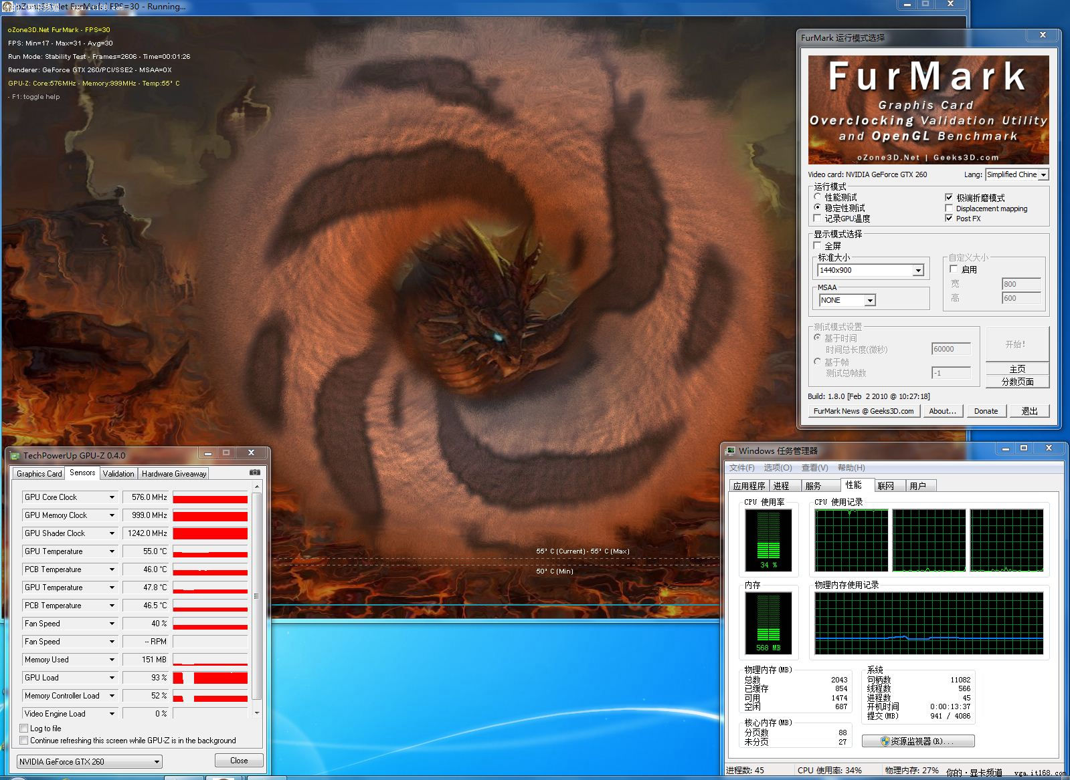Expand GPU Load sensor dropdown
Image resolution: width=1070 pixels, height=780 pixels.
click(112, 678)
